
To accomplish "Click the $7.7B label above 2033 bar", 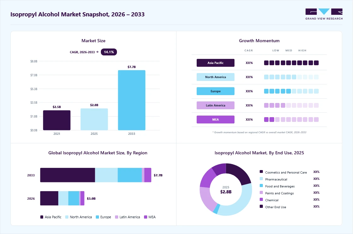I will coord(132,67).
